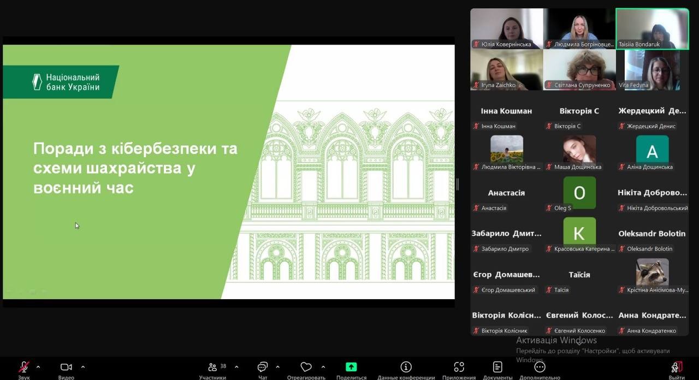Click the raccoon avatar of Крістіна Анісімова
699x380 pixels.
(652, 272)
